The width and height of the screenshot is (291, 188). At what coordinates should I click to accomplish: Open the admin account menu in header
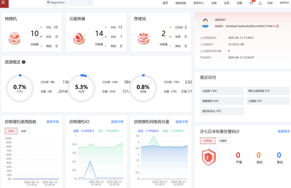[x=284, y=3]
